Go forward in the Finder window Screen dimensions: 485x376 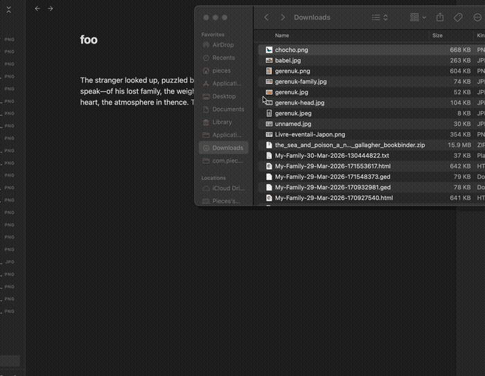click(283, 17)
